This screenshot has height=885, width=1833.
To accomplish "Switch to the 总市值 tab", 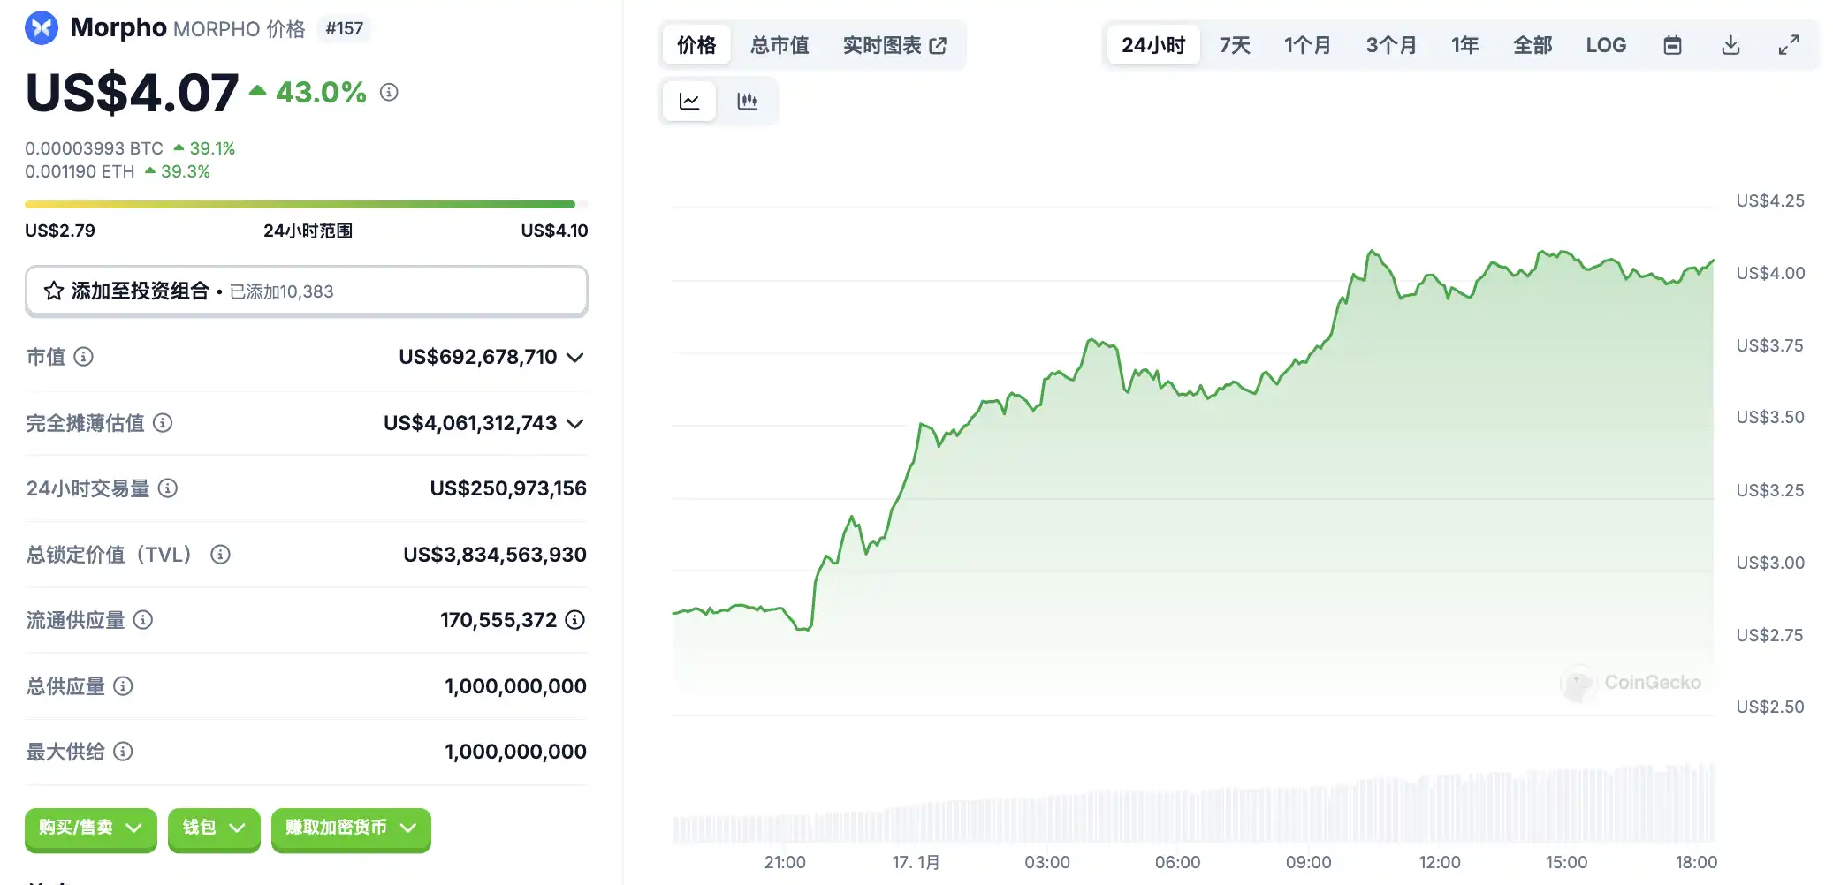I will (780, 45).
